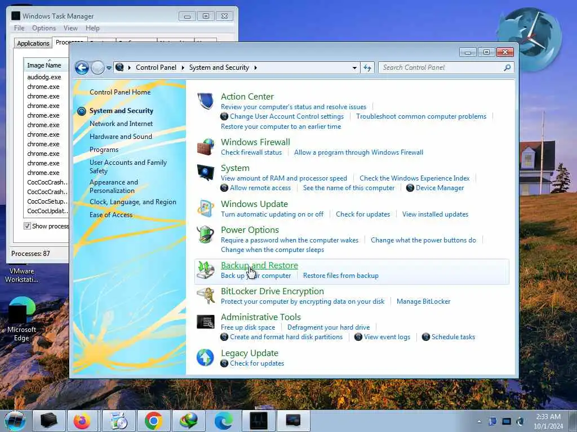This screenshot has width=577, height=432.
Task: Select Network and Internet in sidebar
Action: pyautogui.click(x=121, y=124)
